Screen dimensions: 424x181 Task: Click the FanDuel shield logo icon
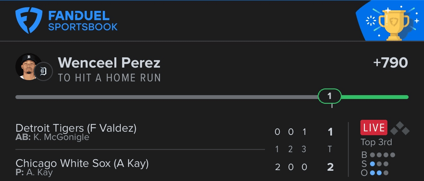pos(29,21)
